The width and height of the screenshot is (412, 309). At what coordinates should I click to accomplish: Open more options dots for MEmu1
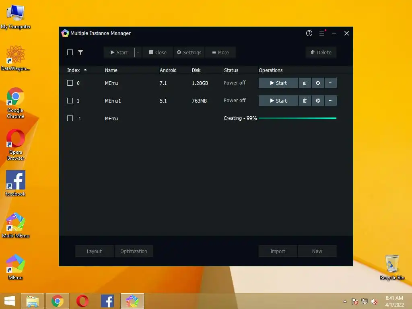(331, 101)
